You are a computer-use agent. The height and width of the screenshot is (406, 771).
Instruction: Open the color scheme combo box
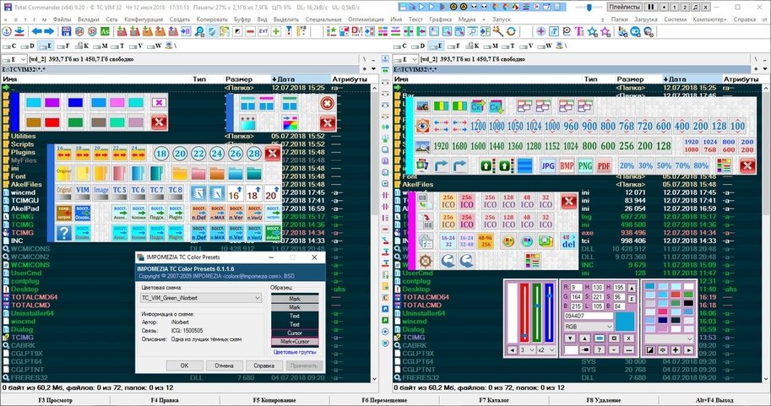coord(201,298)
